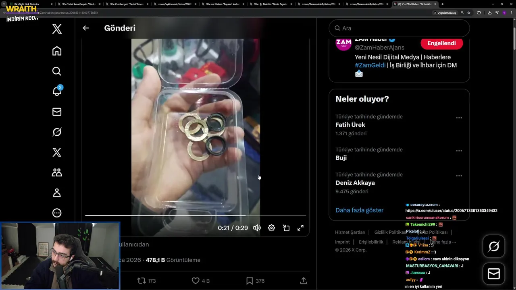Share the post via upload arrow icon
The height and width of the screenshot is (290, 516).
point(304,281)
